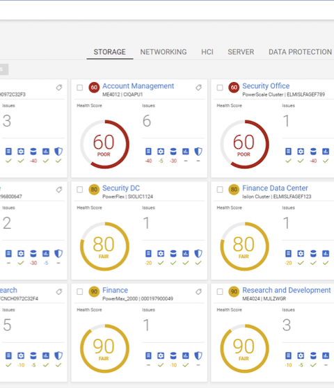Click Finance card configuration gear icon
This screenshot has height=388, width=334.
pyautogui.click(x=161, y=355)
